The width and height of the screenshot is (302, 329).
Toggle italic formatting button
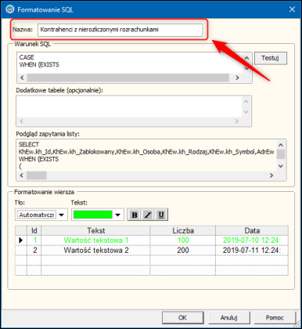pyautogui.click(x=148, y=215)
